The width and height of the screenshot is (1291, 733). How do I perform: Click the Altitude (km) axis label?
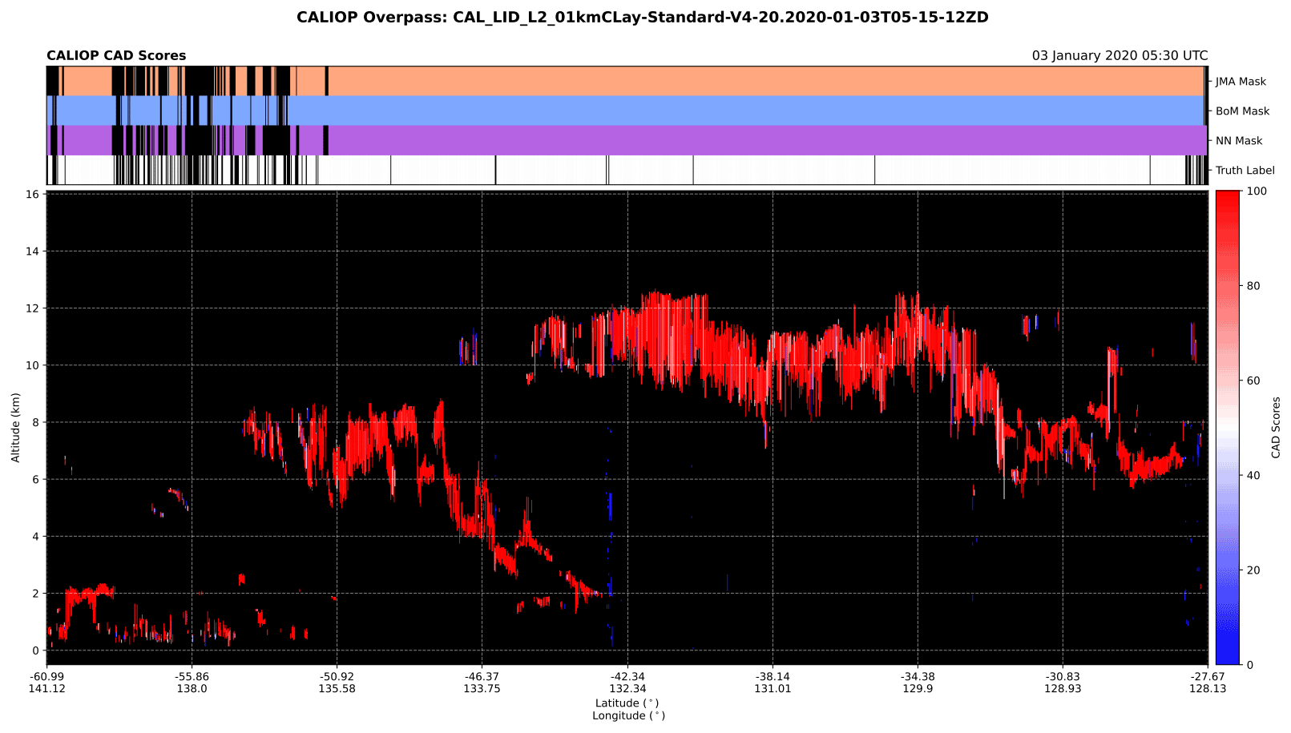coord(16,428)
